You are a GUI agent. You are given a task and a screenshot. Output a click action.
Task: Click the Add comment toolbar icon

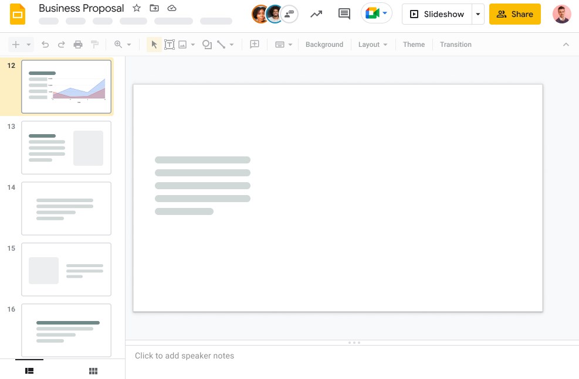pyautogui.click(x=255, y=45)
